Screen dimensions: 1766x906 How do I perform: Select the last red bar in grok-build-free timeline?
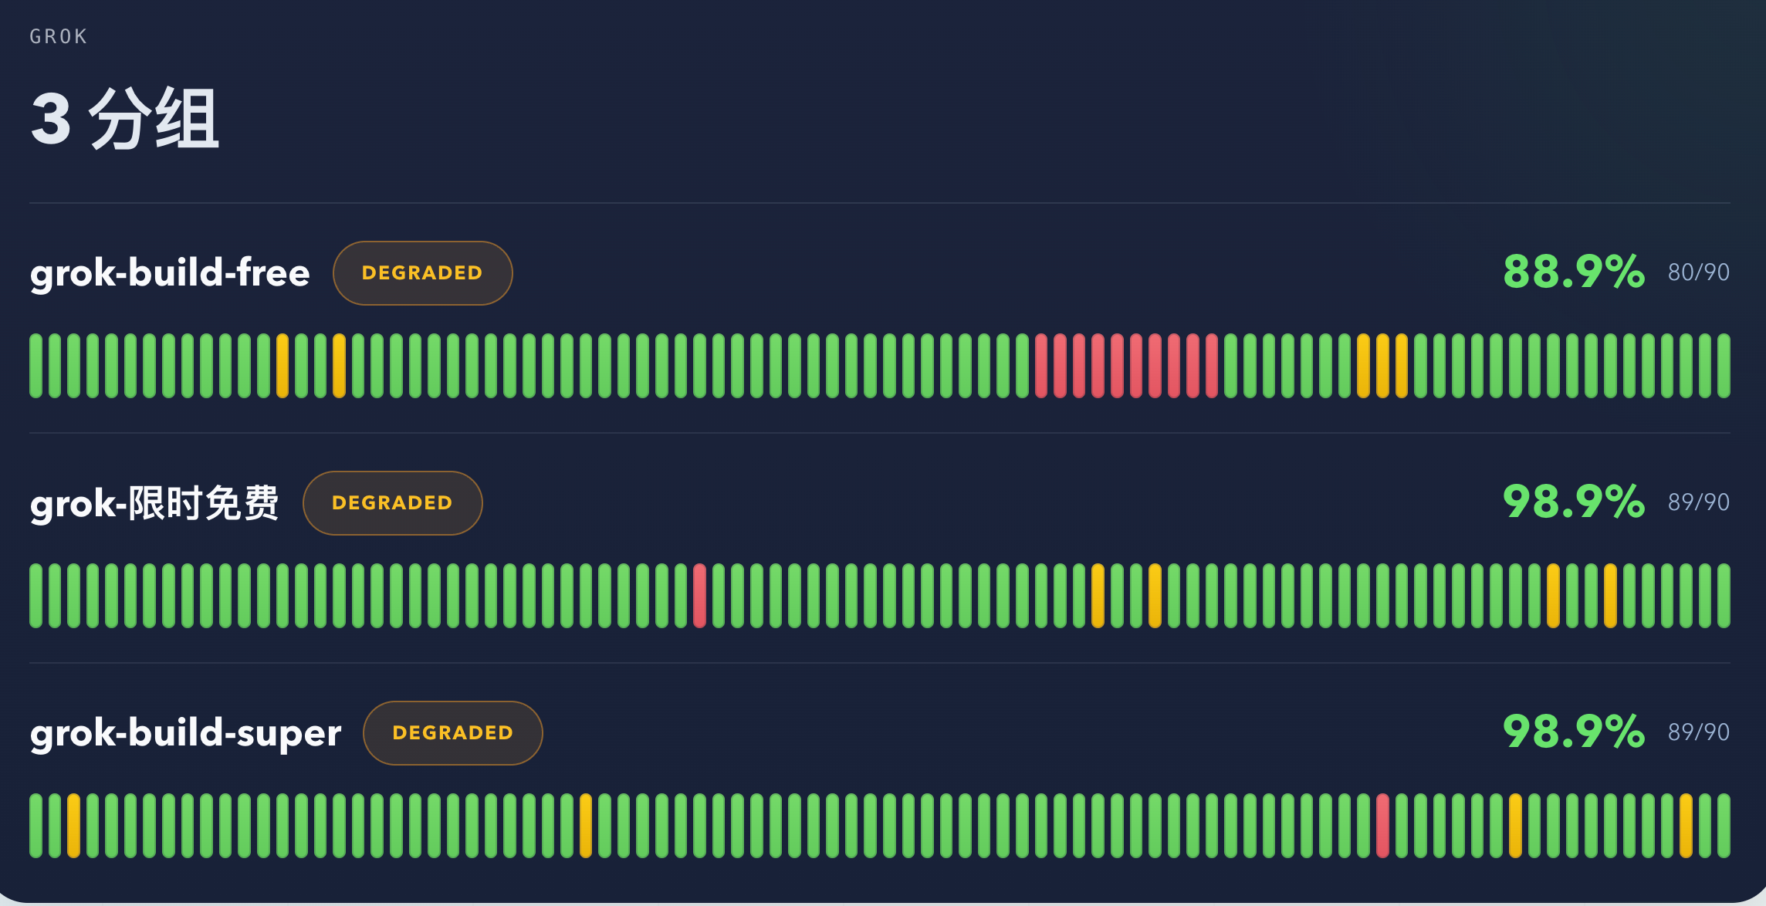[1212, 366]
